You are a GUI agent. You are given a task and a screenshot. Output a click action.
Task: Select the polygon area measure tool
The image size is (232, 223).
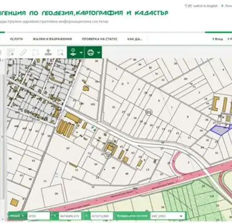[36, 52]
